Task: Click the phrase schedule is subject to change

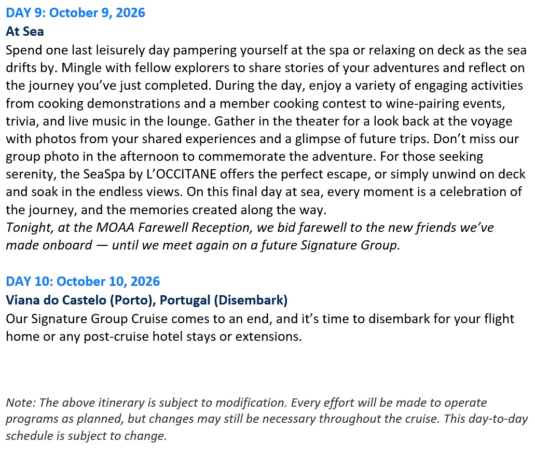Action: tap(86, 436)
